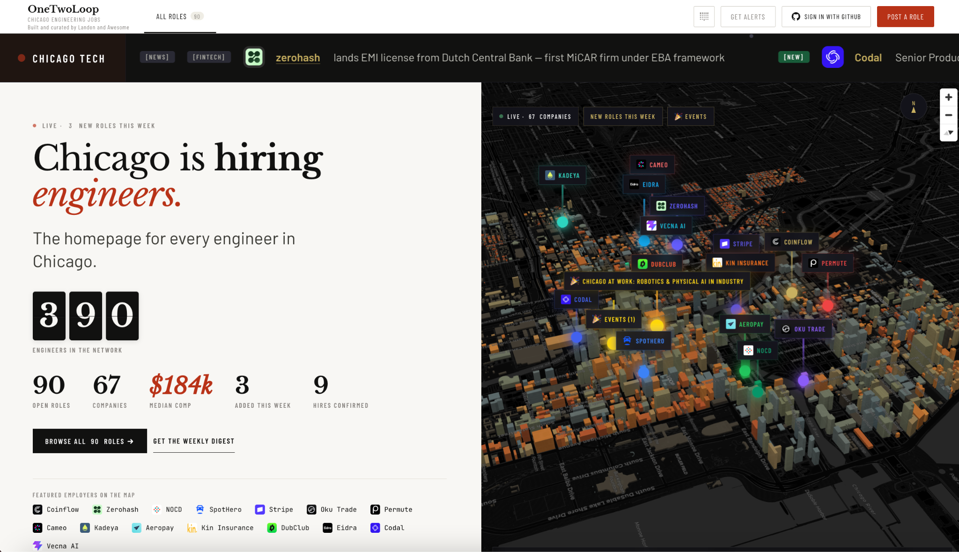Select the Oku Trade map marker
Image resolution: width=959 pixels, height=552 pixels.
804,329
